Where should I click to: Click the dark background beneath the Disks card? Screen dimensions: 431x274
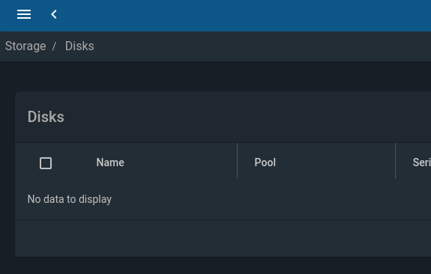[216, 266]
